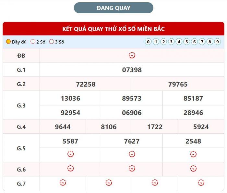Click the G.5 prize label
The image size is (227, 193).
tap(21, 148)
